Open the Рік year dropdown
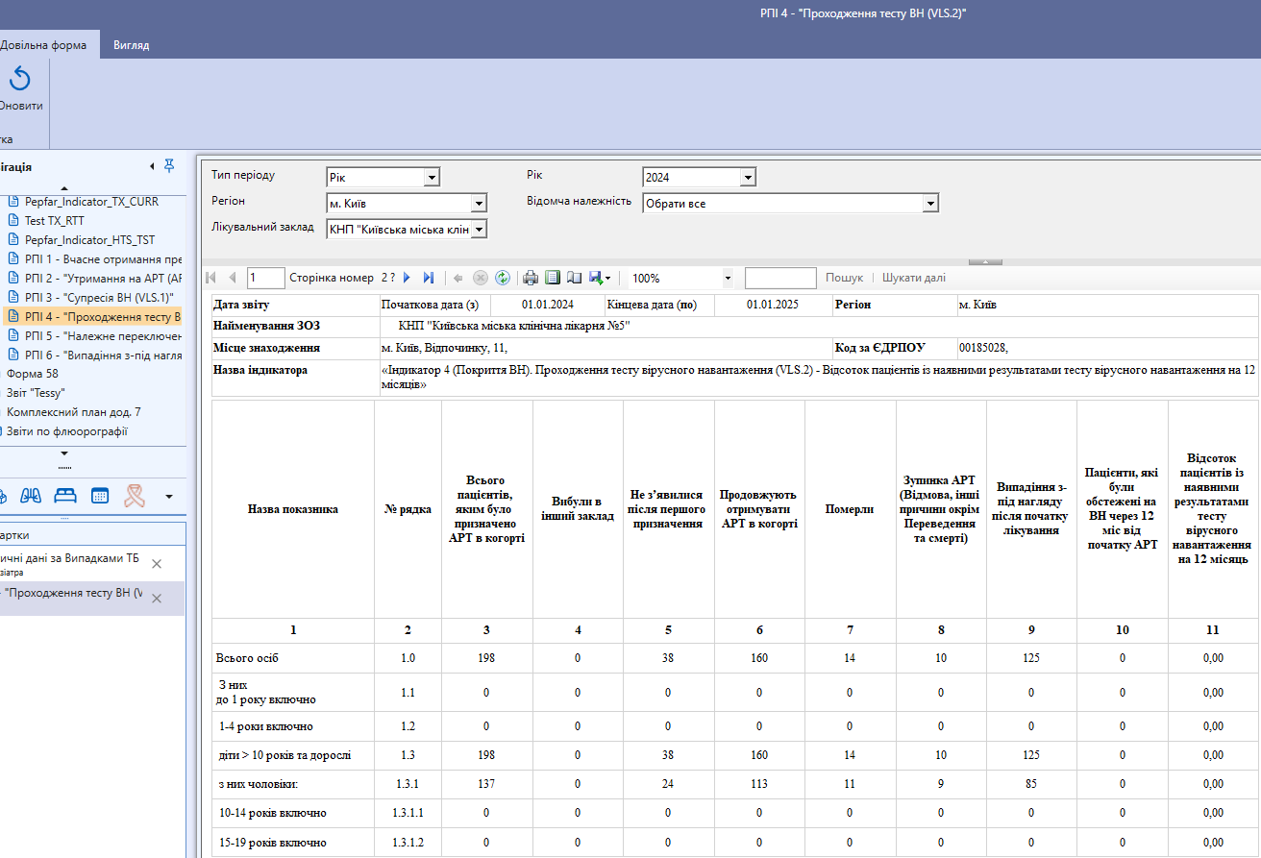Screen dimensions: 1261x858 748,177
